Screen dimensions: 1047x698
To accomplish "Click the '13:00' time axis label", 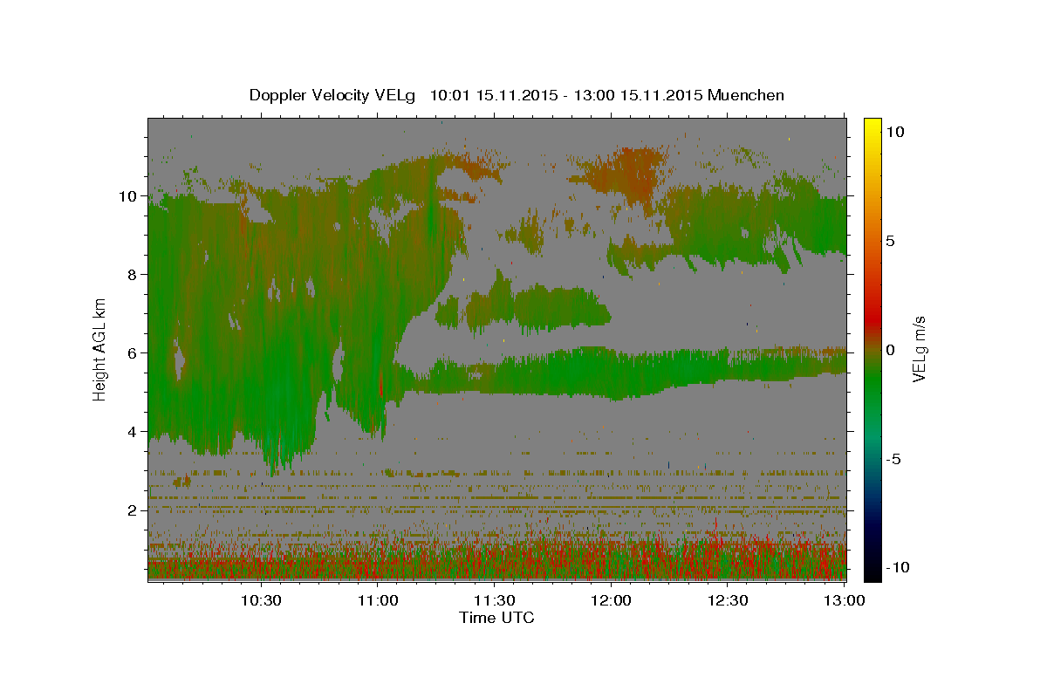I will click(x=845, y=601).
